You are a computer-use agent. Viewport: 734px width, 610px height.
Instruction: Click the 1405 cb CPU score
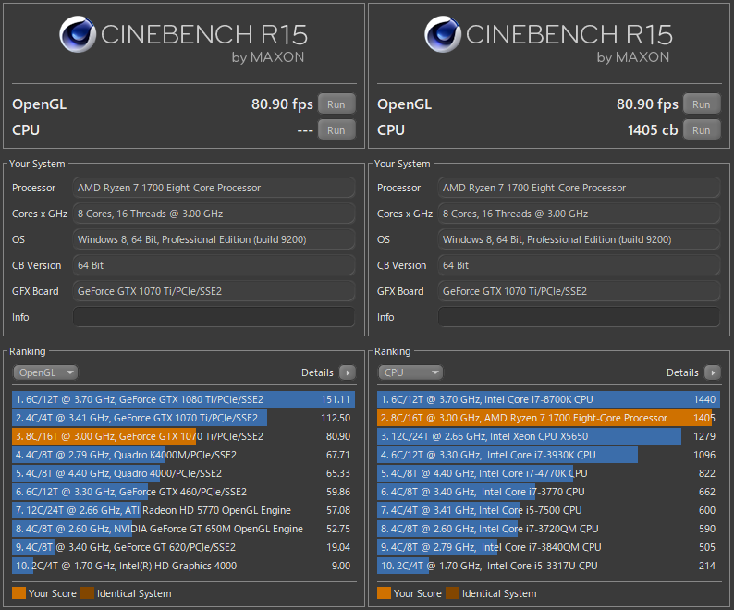[x=653, y=130]
